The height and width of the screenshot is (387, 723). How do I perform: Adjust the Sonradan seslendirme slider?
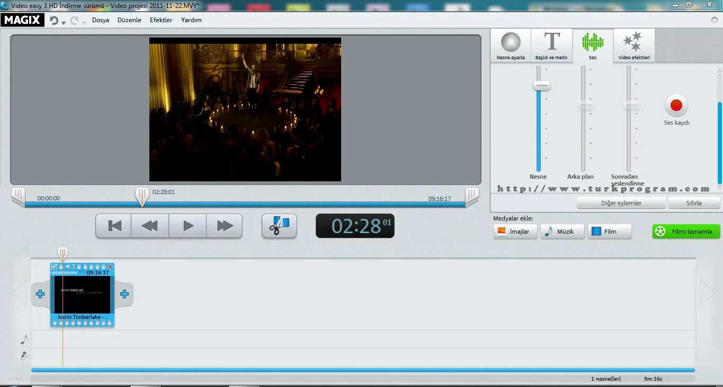click(x=631, y=105)
